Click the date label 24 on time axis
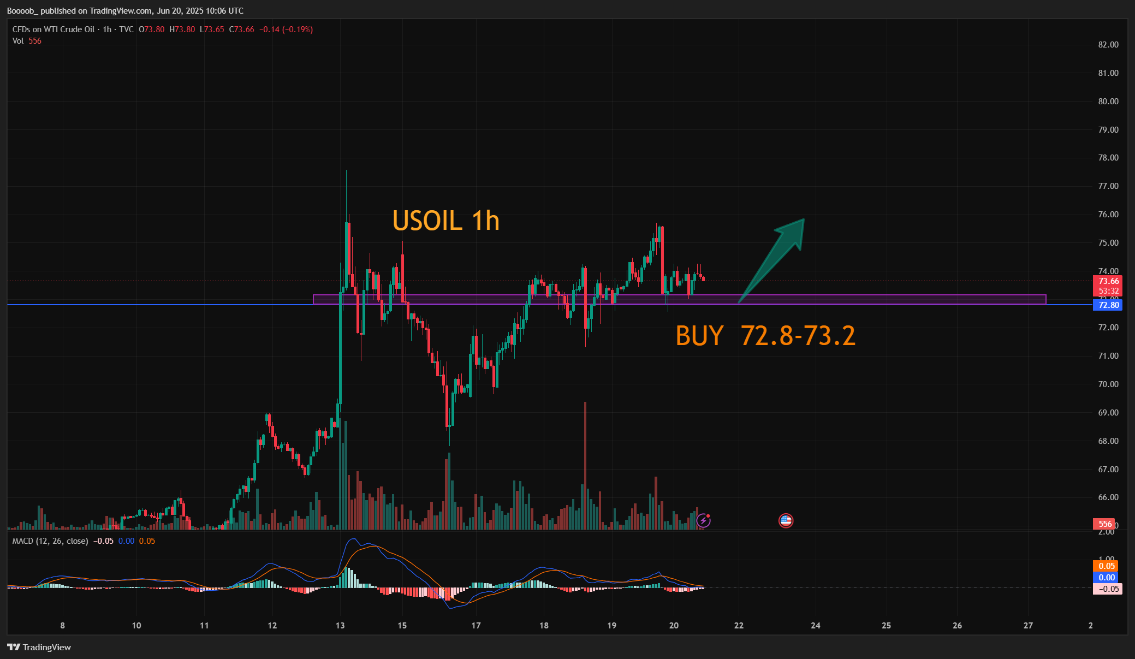This screenshot has width=1135, height=659. (x=815, y=626)
